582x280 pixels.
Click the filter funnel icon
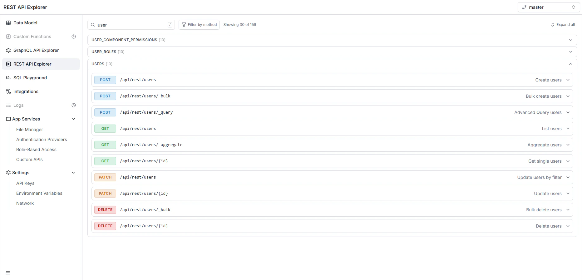tap(184, 25)
